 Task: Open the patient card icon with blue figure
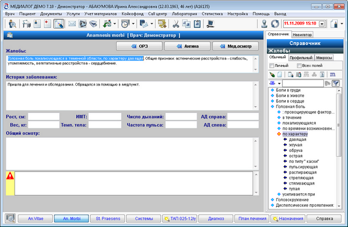pyautogui.click(x=37, y=24)
